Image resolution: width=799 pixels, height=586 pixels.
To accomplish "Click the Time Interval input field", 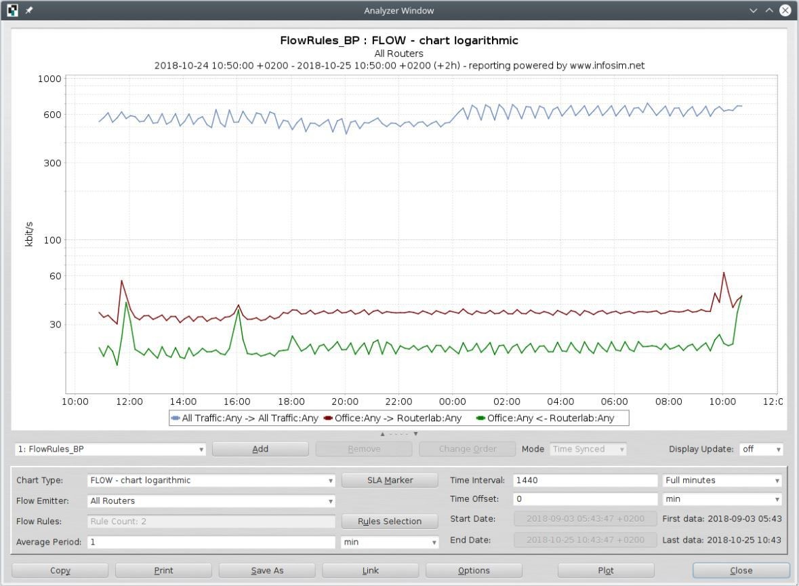I will click(x=584, y=480).
